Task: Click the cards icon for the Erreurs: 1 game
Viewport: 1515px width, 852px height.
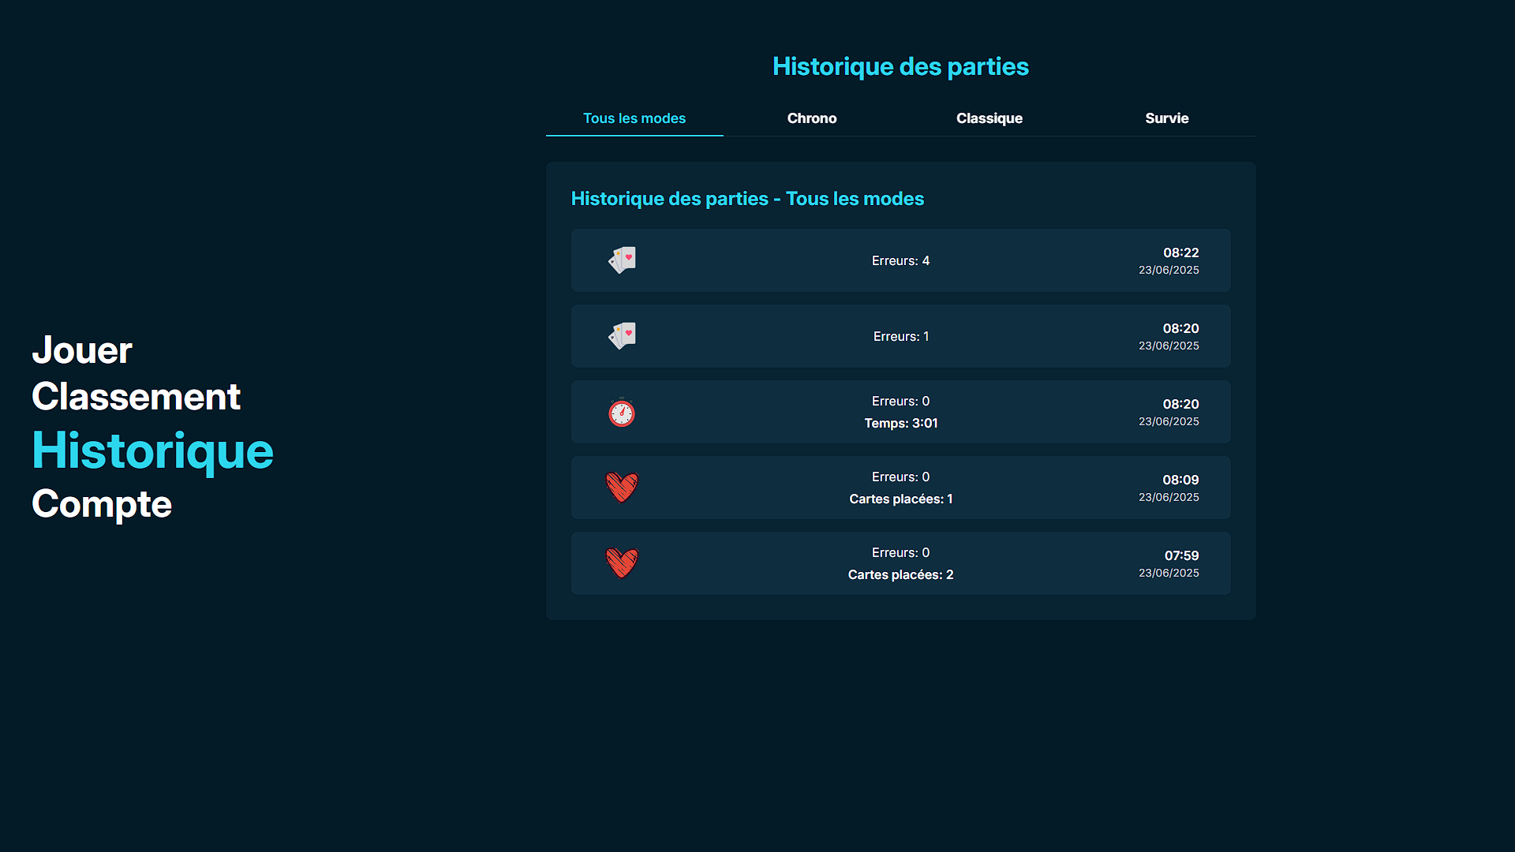Action: click(x=622, y=335)
